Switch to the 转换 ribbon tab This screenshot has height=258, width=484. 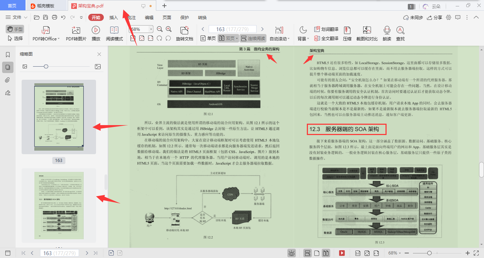pos(202,17)
